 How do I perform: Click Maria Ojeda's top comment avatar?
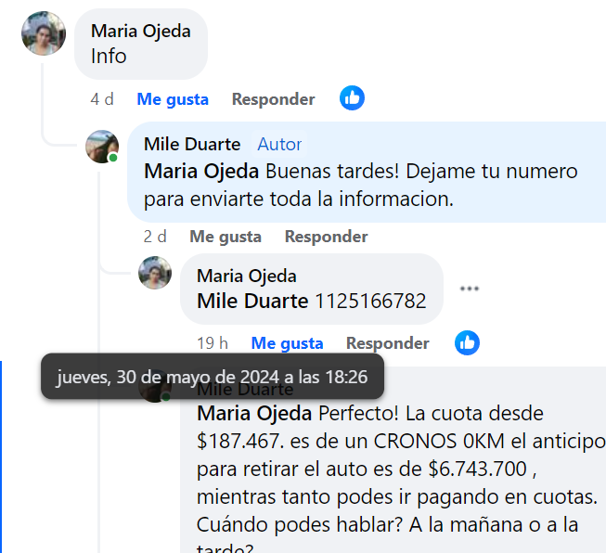click(x=44, y=33)
